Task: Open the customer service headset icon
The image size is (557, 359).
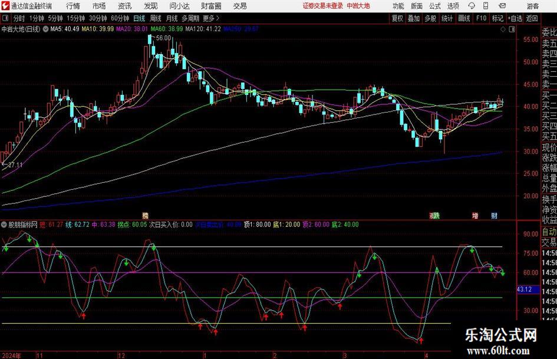Action: pos(472,6)
